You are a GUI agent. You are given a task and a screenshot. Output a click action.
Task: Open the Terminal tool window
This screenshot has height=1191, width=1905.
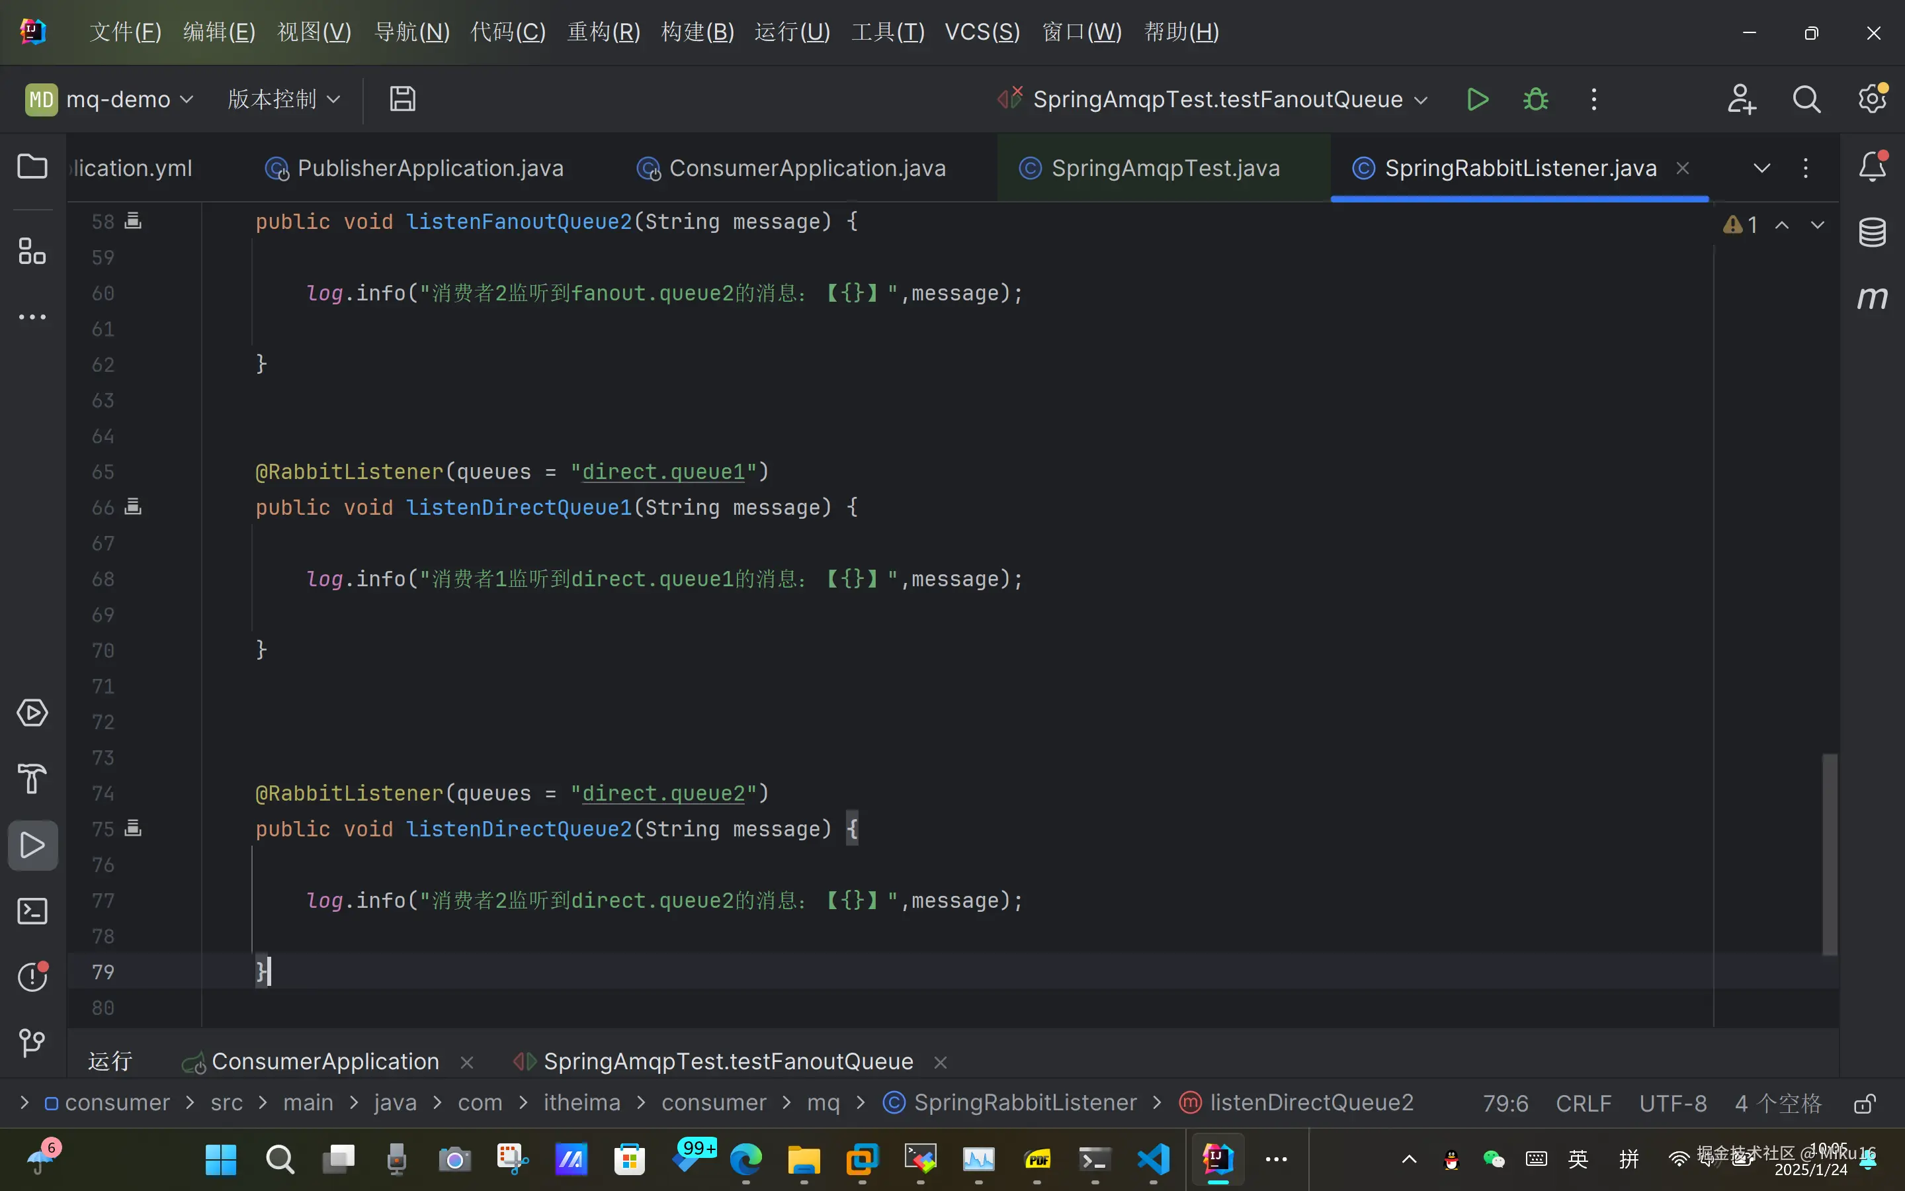pyautogui.click(x=32, y=911)
